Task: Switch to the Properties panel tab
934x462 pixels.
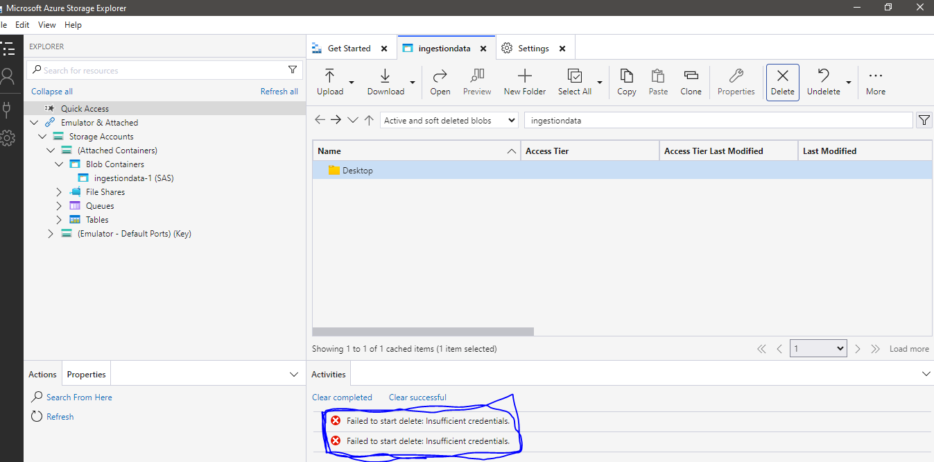Action: click(x=86, y=374)
